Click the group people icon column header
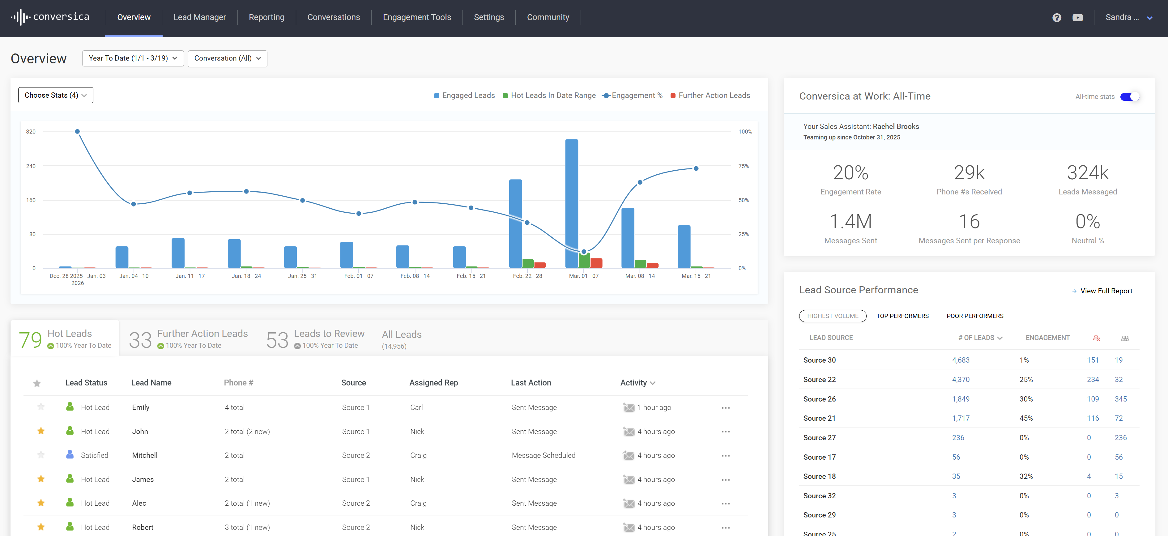The width and height of the screenshot is (1168, 536). 1125,338
